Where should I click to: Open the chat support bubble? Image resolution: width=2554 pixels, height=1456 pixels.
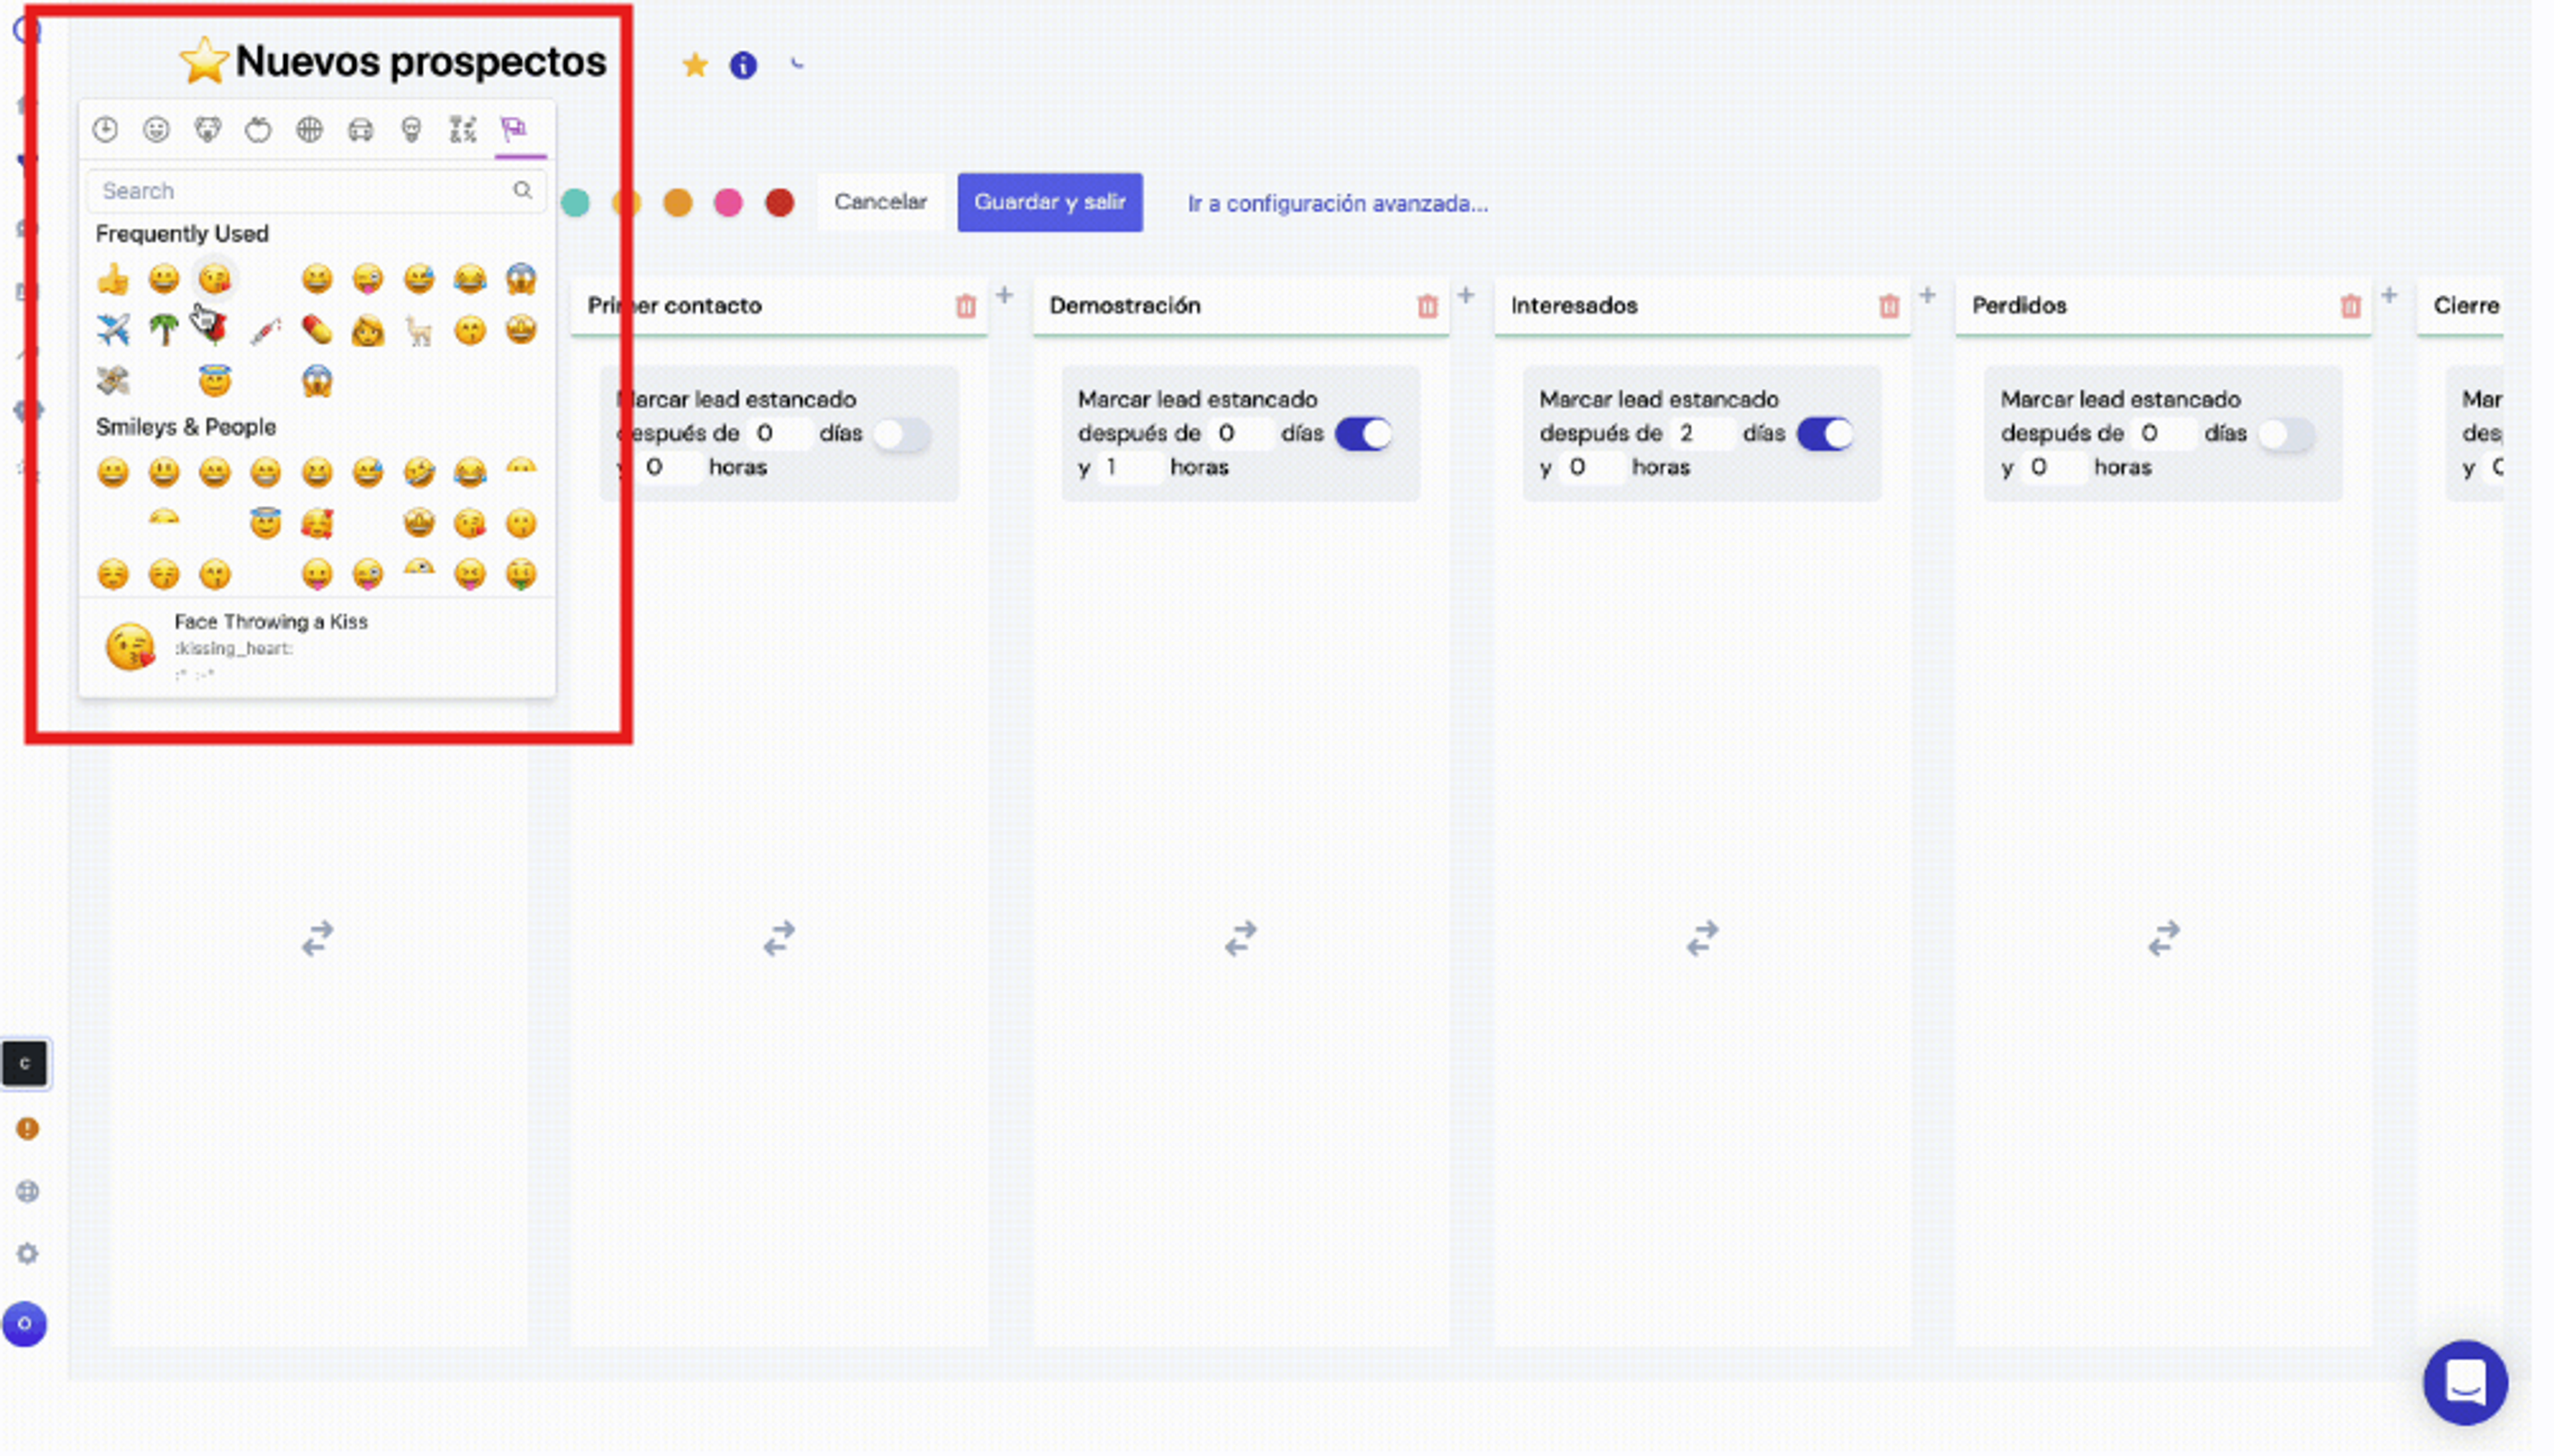(2465, 1382)
